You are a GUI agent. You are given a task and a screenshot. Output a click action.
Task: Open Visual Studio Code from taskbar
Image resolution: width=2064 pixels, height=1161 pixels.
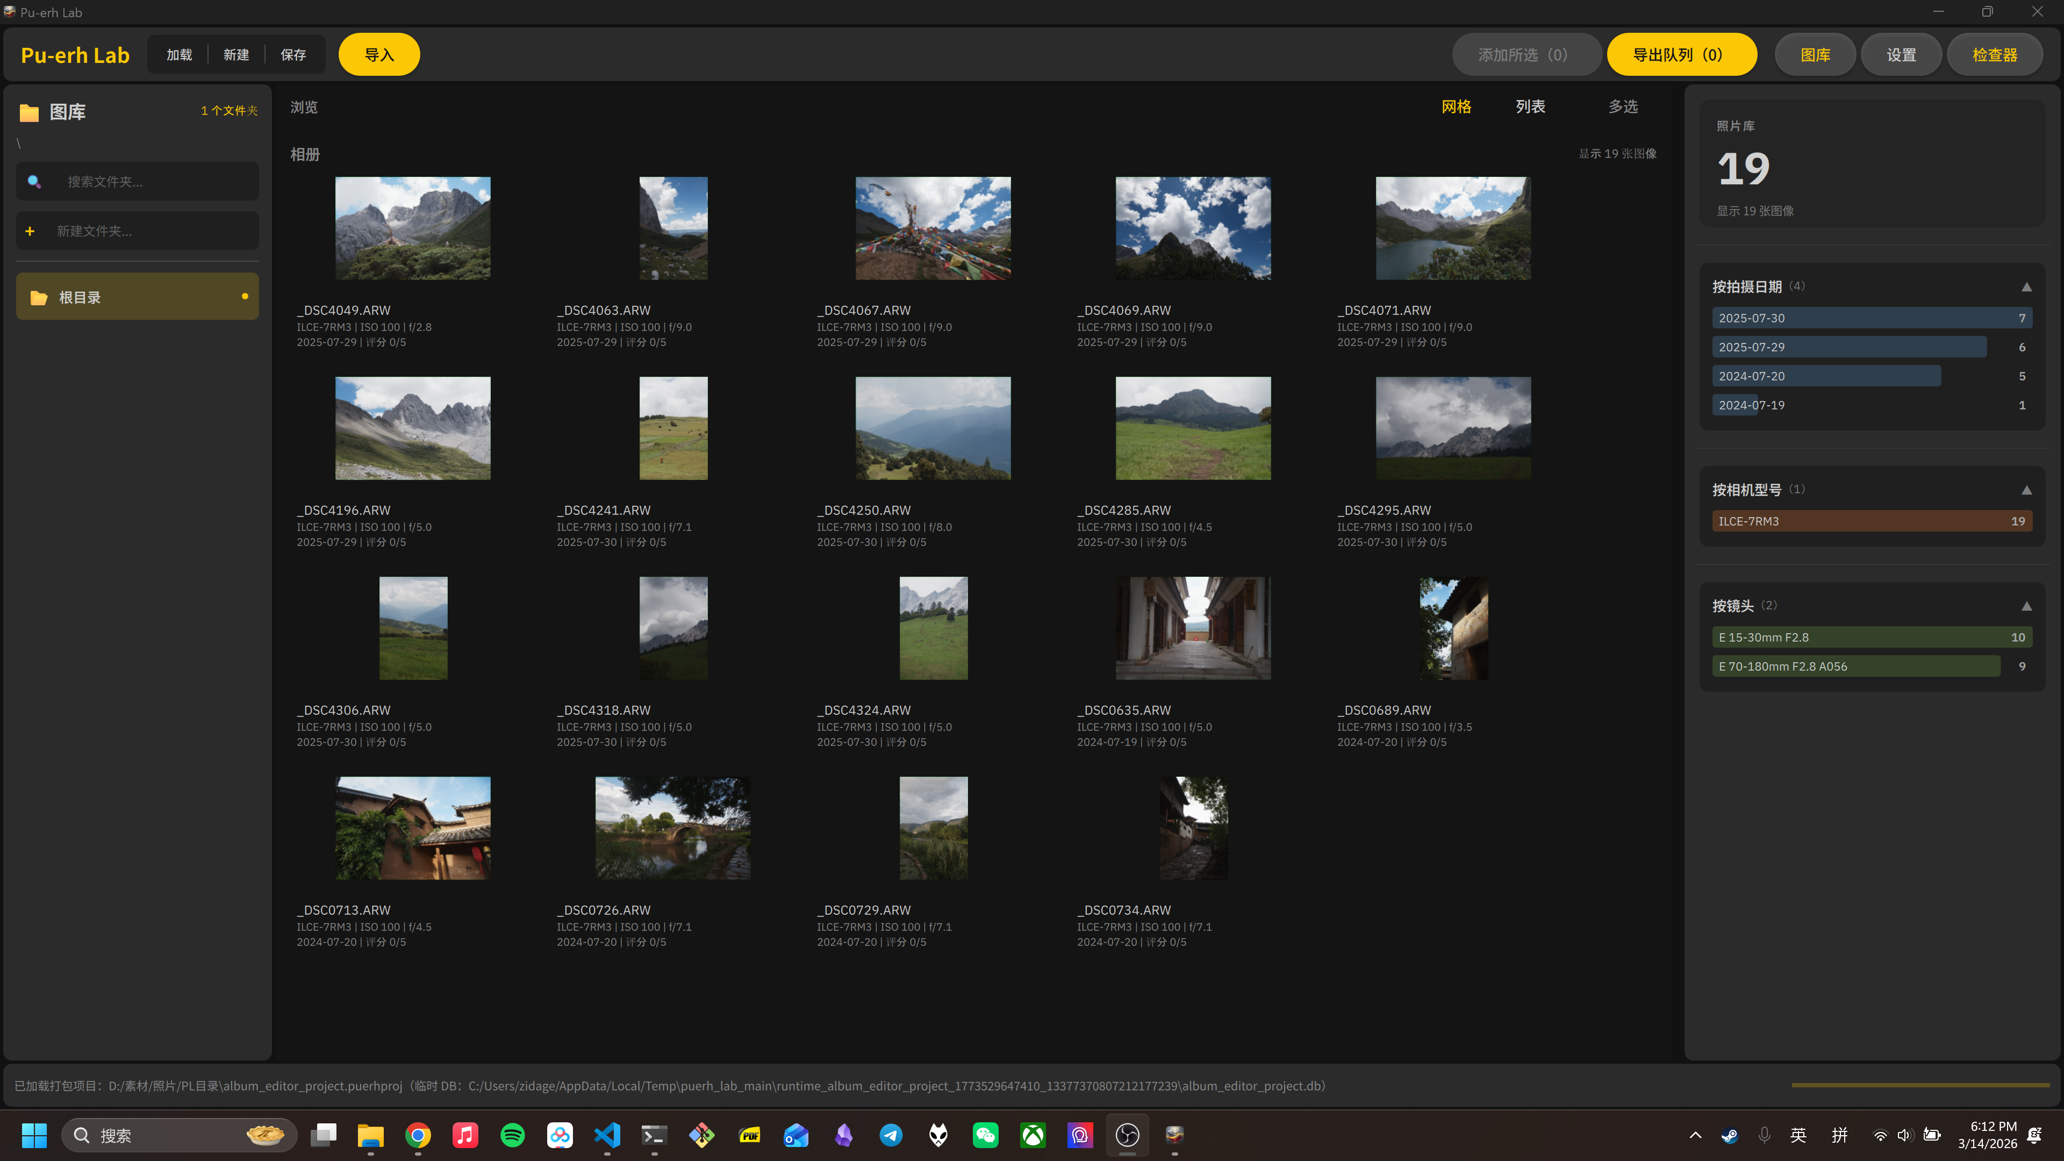607,1135
